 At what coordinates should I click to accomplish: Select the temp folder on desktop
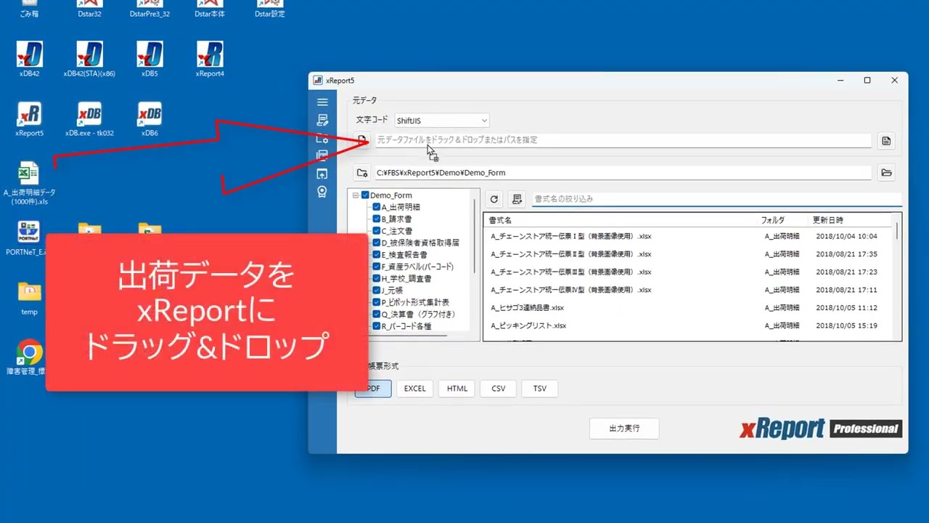(29, 298)
